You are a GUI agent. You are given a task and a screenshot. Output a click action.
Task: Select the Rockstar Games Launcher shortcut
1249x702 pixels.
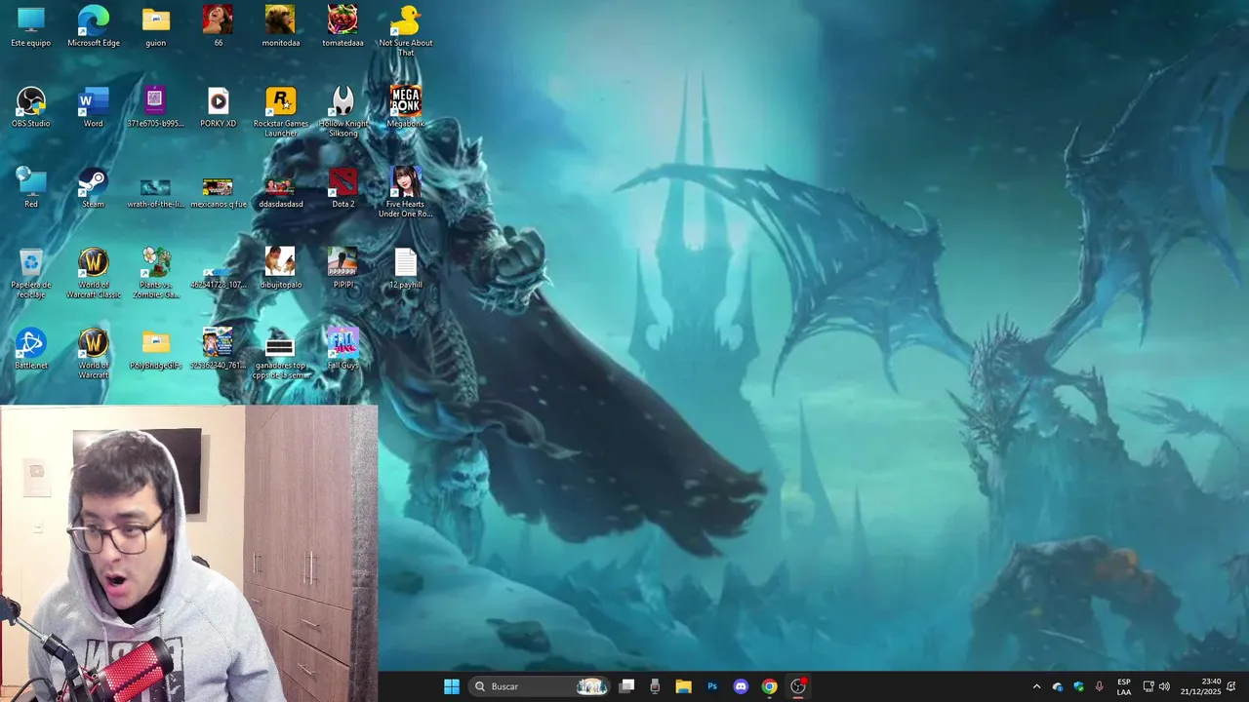(281, 112)
